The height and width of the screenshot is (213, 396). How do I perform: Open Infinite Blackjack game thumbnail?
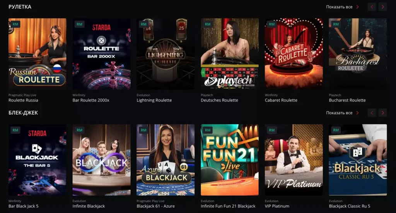[102, 160]
